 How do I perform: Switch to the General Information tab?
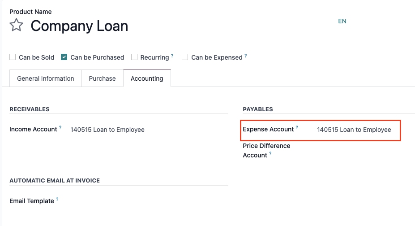46,78
